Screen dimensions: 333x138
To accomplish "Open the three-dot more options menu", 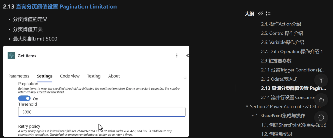I will [x=177, y=56].
